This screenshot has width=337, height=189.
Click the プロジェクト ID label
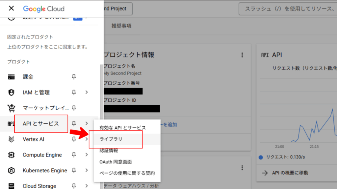(120, 100)
